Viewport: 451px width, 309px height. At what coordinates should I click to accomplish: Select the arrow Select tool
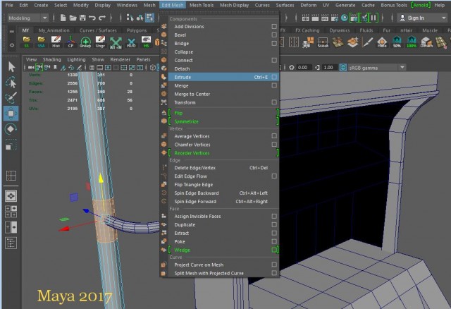[11, 67]
